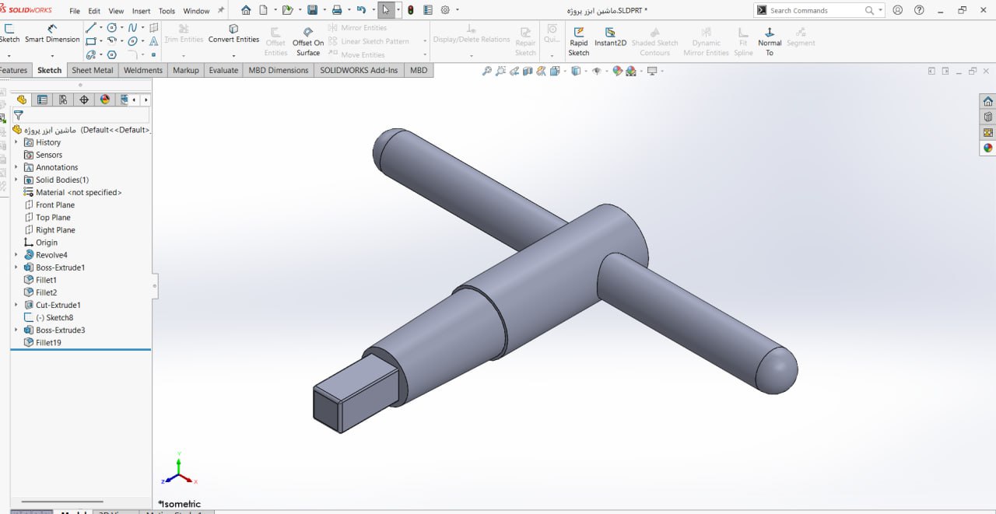The height and width of the screenshot is (514, 996).
Task: Click the Rebuild traffic light icon
Action: [x=410, y=10]
